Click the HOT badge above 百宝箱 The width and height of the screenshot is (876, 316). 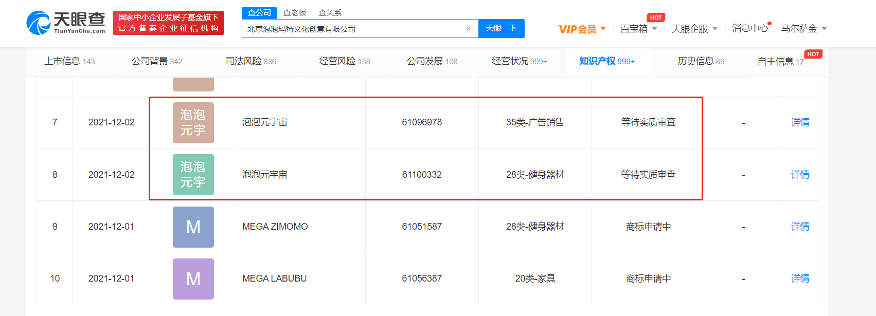click(x=656, y=17)
